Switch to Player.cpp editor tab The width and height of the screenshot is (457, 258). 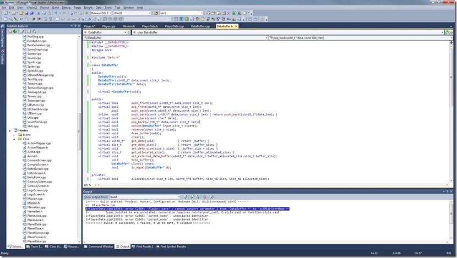[108, 26]
